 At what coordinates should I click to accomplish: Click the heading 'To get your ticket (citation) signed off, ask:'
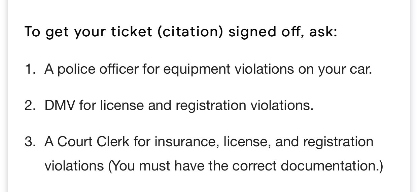pos(181,32)
